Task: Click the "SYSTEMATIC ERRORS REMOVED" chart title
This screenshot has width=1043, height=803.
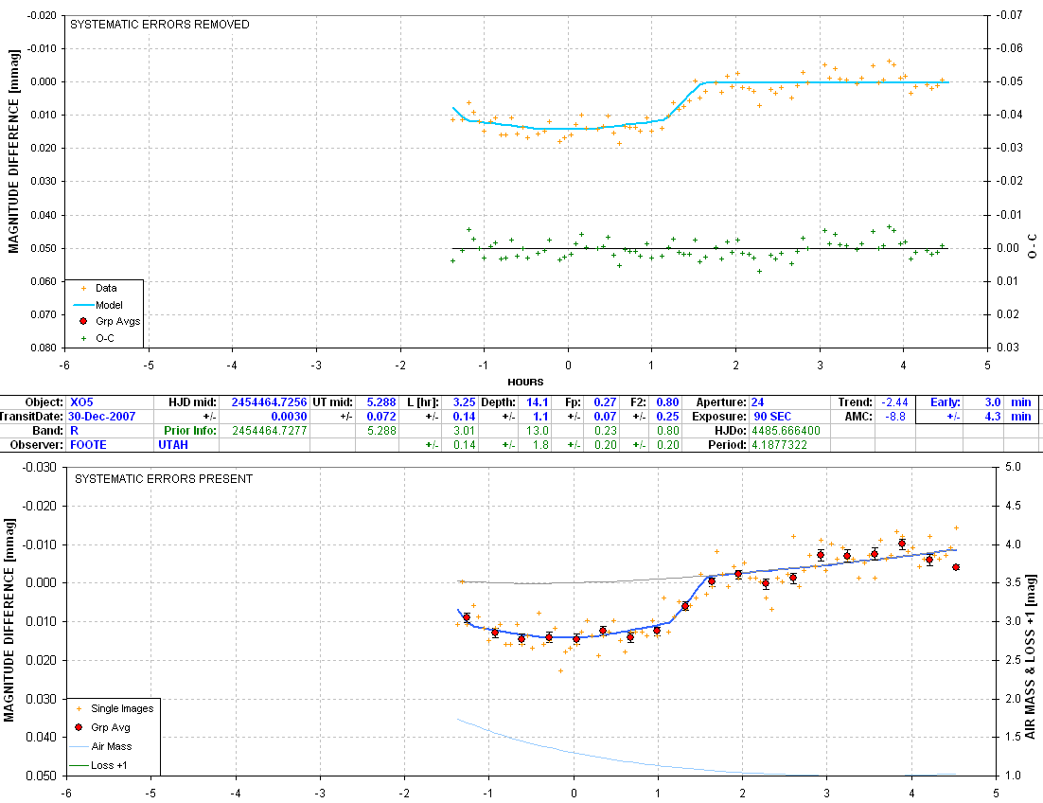Action: [160, 25]
